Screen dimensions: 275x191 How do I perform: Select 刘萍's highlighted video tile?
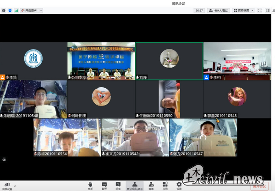169,61
